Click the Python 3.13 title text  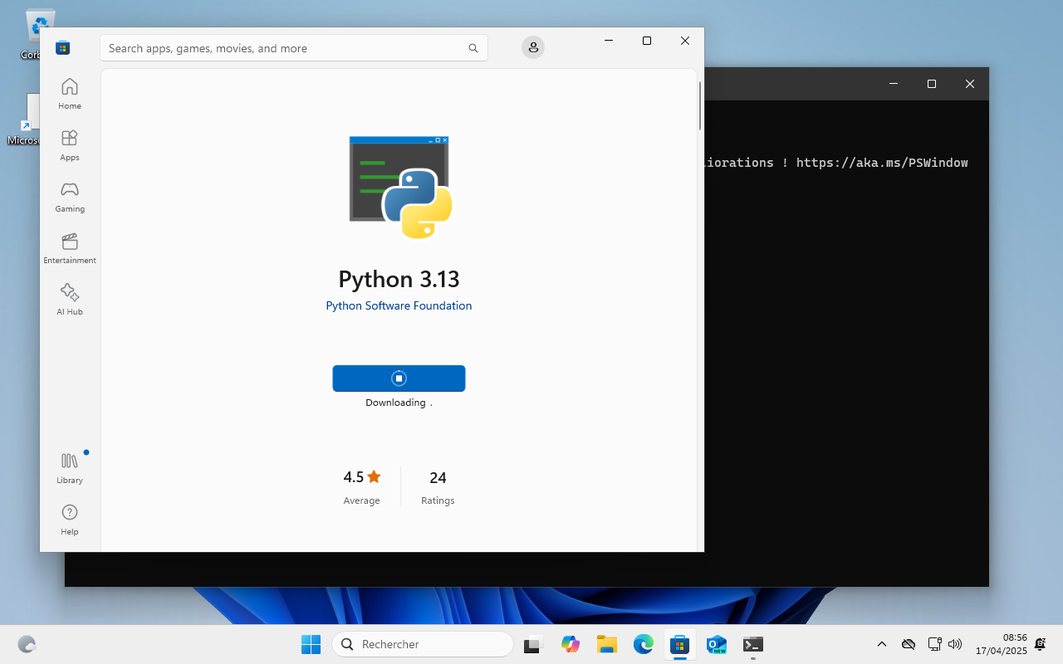[x=399, y=279]
